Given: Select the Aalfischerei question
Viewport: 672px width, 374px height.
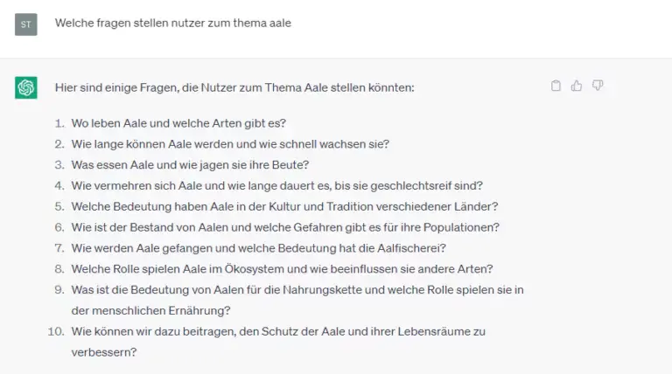Looking at the screenshot, I should [x=259, y=248].
